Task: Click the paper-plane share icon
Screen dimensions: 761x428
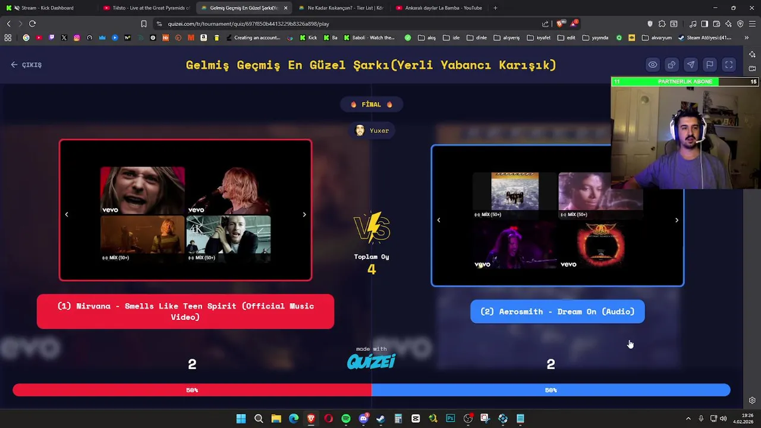Action: click(x=691, y=65)
